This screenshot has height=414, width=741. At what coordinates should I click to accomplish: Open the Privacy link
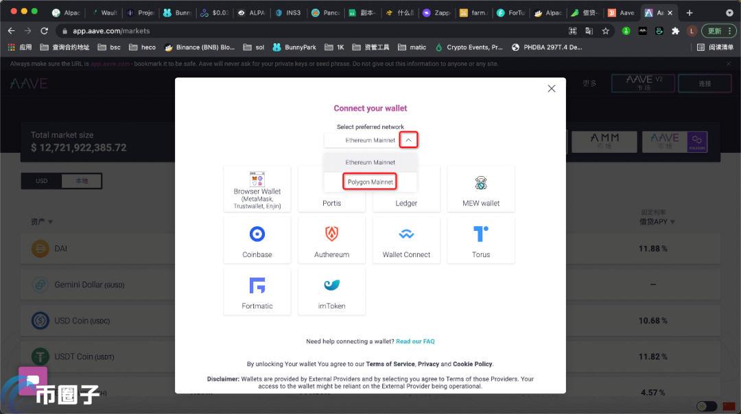click(x=428, y=364)
